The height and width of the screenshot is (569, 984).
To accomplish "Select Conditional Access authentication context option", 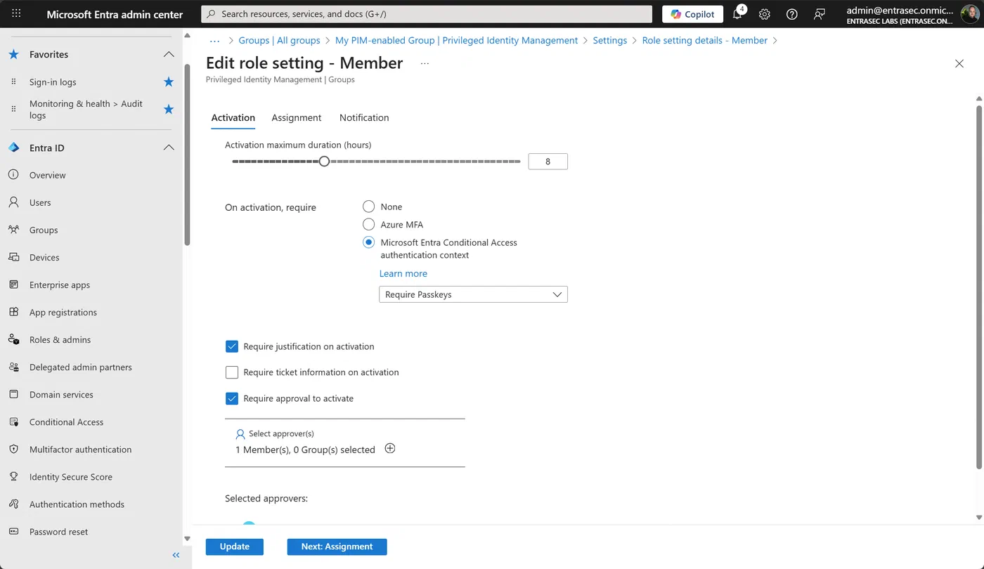I will (x=368, y=242).
